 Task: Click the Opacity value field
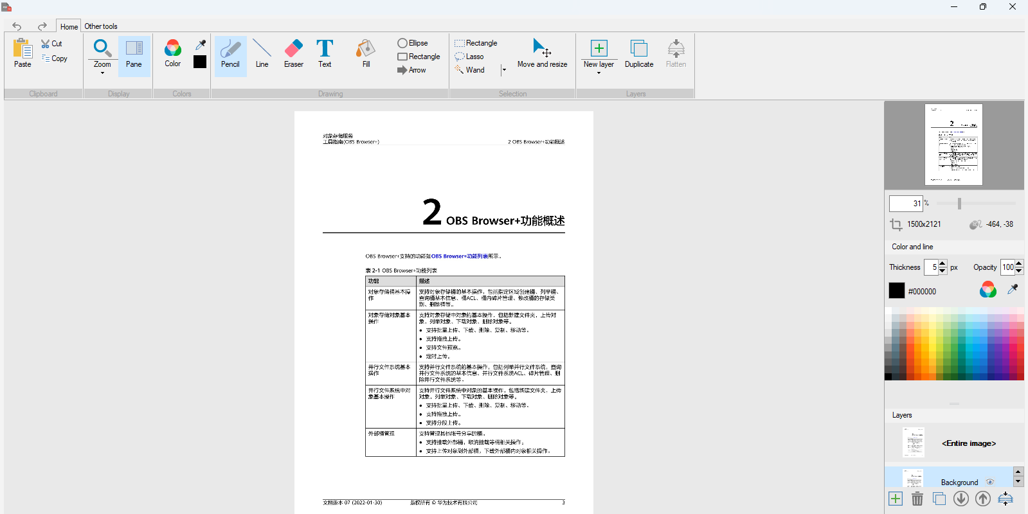click(x=1007, y=267)
